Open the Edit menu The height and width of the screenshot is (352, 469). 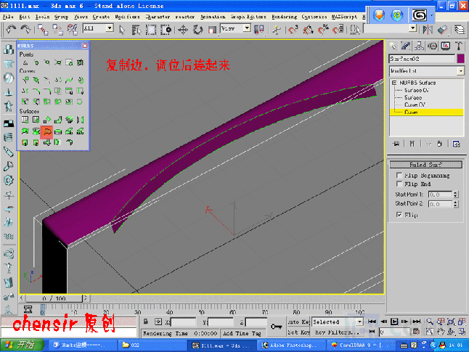click(25, 17)
